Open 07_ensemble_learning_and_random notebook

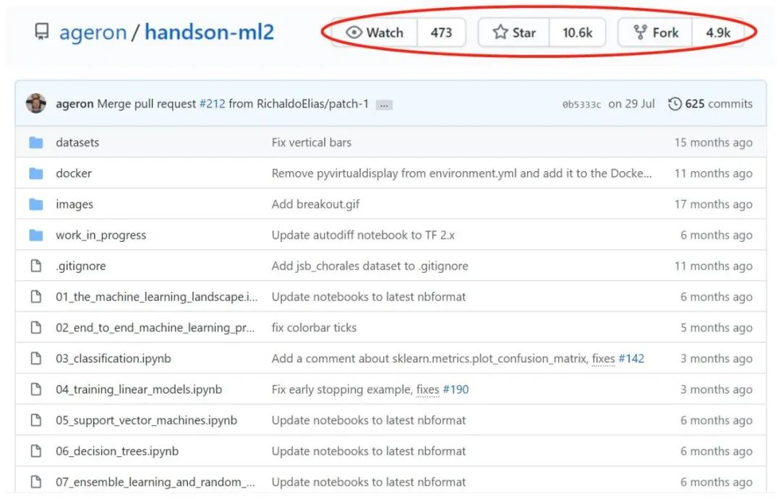click(x=155, y=482)
